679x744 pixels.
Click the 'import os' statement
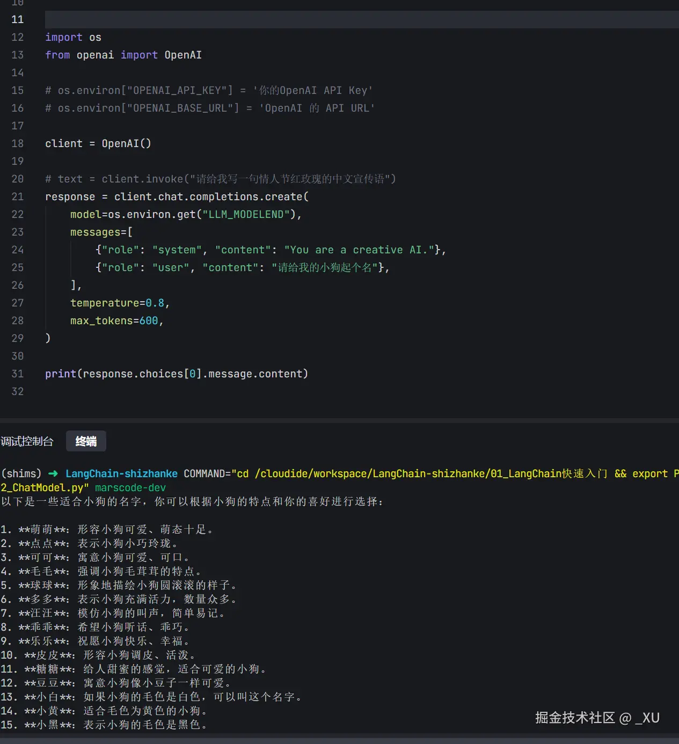[73, 37]
